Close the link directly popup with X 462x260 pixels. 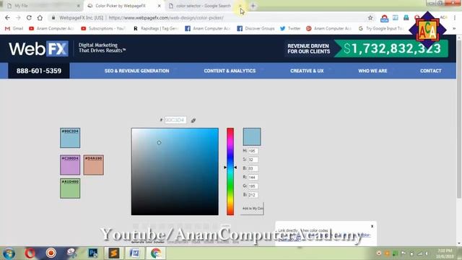[x=372, y=226]
